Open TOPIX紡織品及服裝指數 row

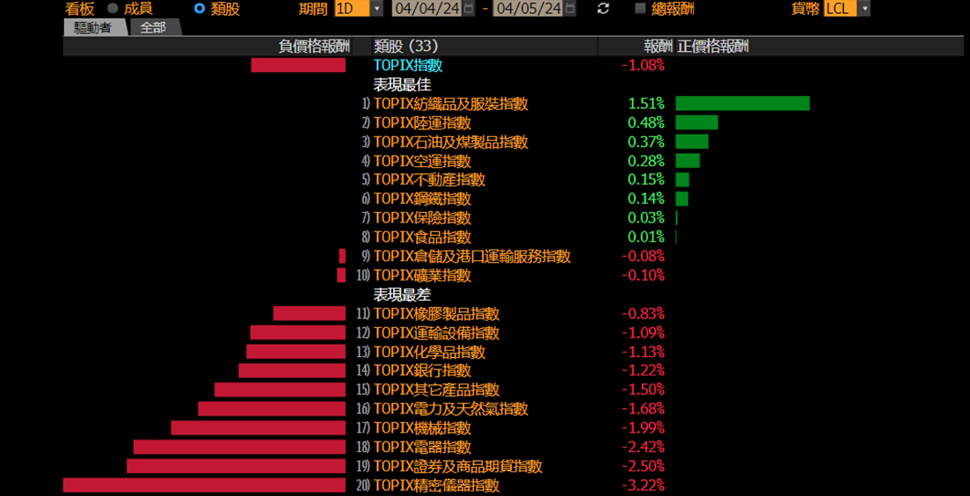451,104
